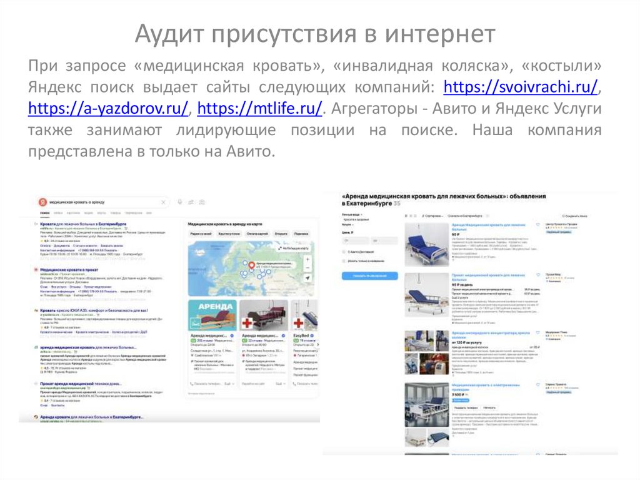Open the middle card photo with dark red bed
Screen dimensions: 640x480
264,315
